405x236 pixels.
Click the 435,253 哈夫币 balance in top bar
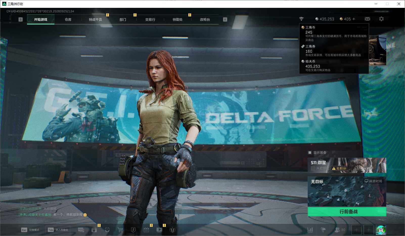pos(325,19)
